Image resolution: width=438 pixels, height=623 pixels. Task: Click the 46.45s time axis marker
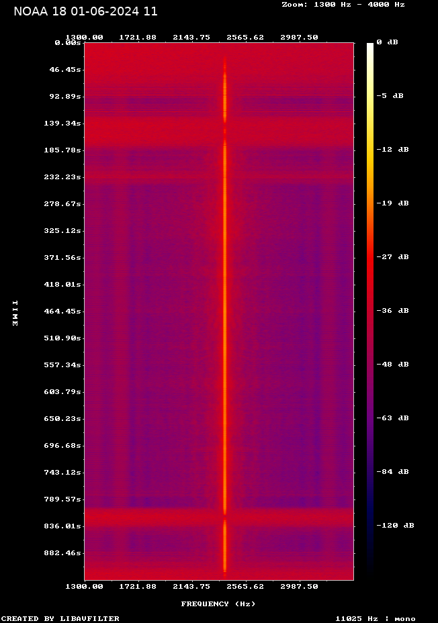tap(64, 70)
